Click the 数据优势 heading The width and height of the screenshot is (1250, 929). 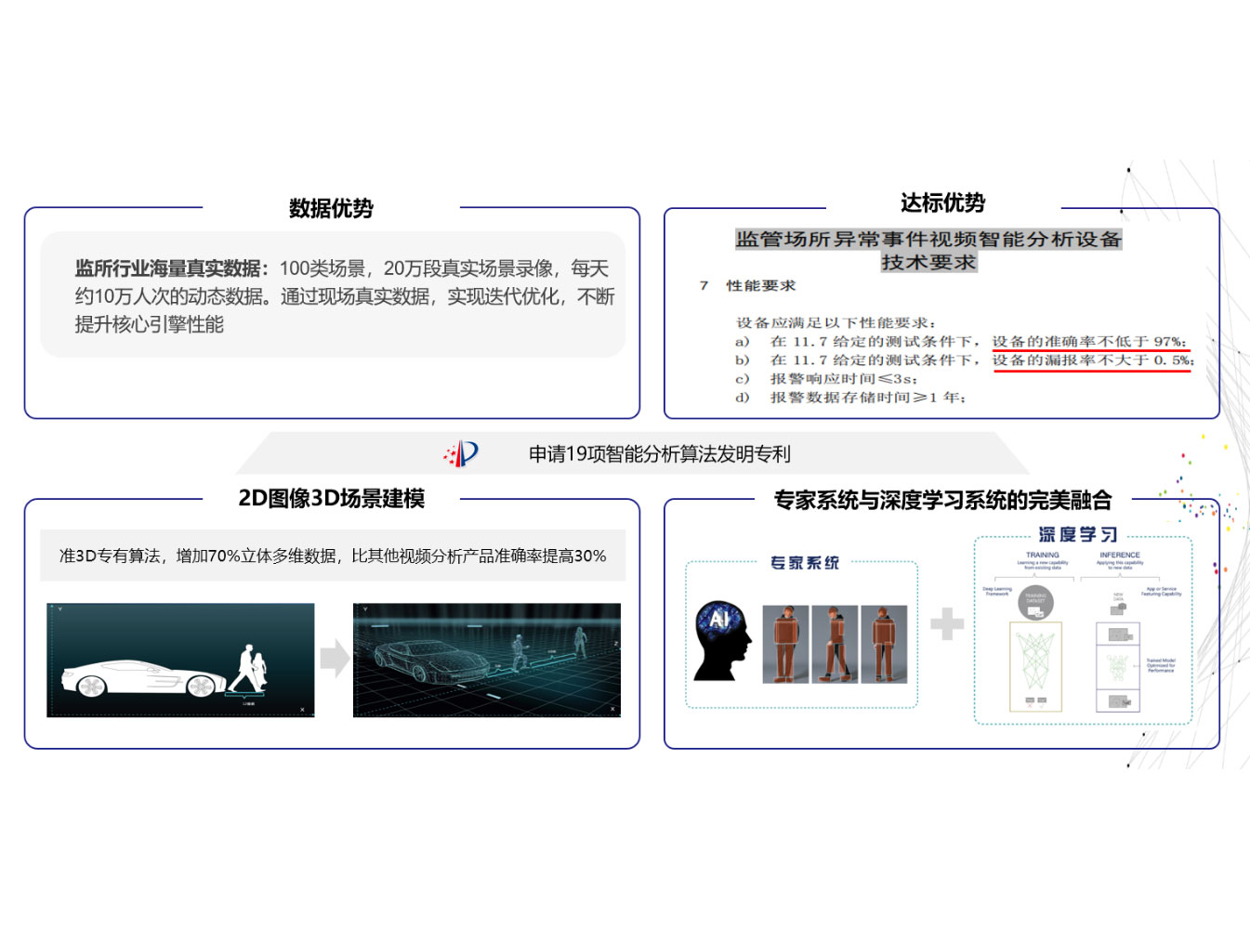tap(331, 208)
